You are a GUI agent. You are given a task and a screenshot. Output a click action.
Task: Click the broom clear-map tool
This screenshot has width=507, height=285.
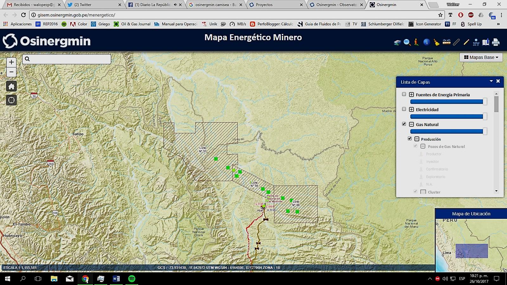tap(436, 42)
